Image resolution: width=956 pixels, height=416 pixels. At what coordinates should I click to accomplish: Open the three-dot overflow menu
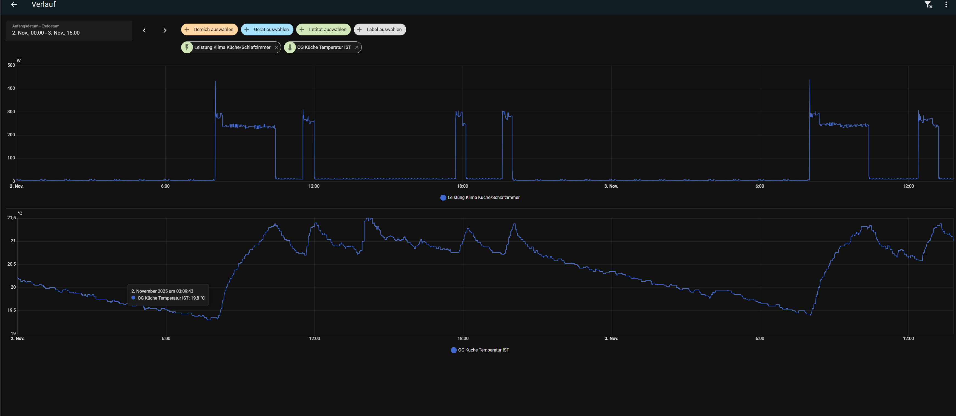946,4
